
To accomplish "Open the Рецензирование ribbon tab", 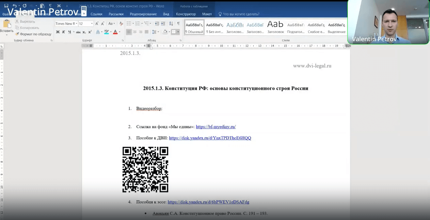I will pos(143,14).
